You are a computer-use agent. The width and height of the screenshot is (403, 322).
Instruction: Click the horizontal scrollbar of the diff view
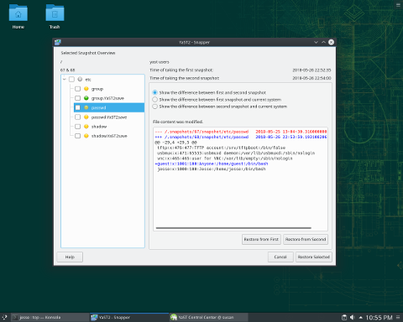click(233, 228)
